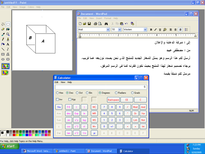Open the File menu in WordPad
This screenshot has width=205, height=154.
pyautogui.click(x=79, y=18)
